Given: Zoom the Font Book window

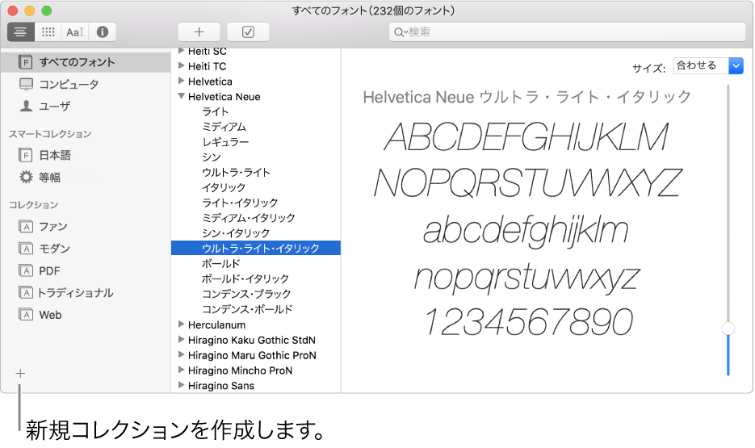Looking at the screenshot, I should pos(47,10).
